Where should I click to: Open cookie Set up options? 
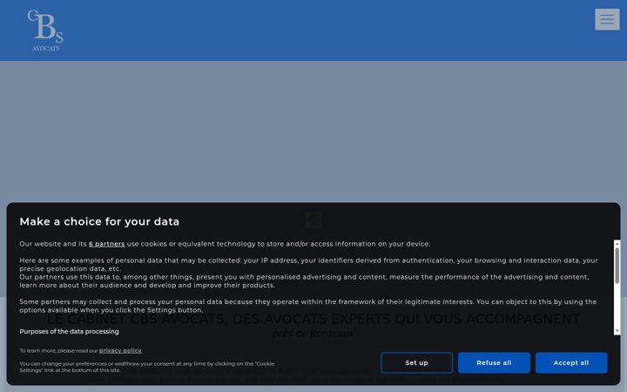[x=416, y=362]
